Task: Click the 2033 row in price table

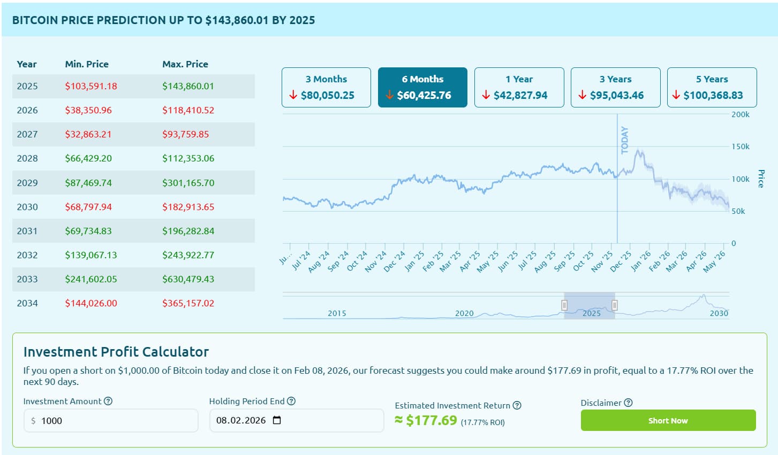Action: tap(133, 279)
